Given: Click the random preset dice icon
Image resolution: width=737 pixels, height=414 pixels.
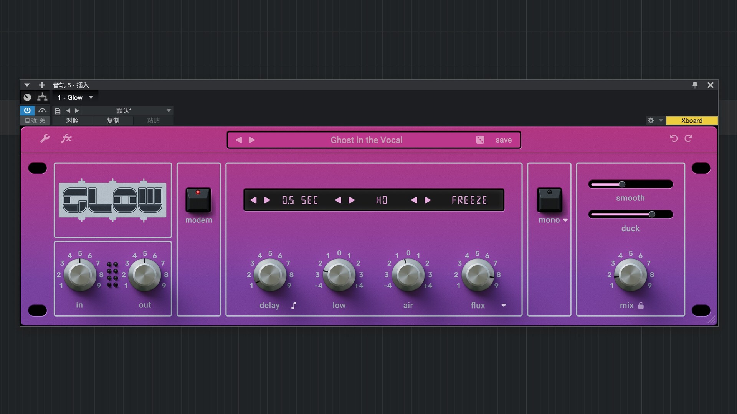Looking at the screenshot, I should click(480, 140).
